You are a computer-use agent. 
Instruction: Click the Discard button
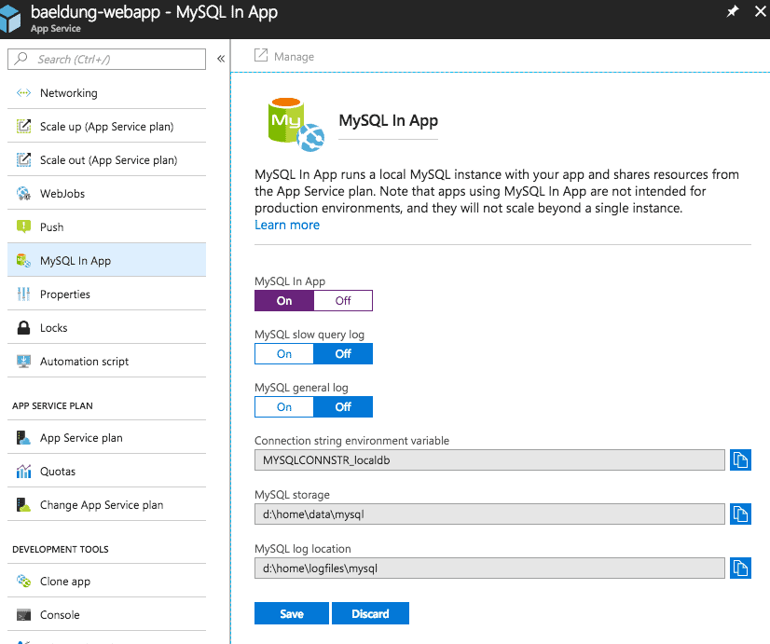tap(370, 614)
